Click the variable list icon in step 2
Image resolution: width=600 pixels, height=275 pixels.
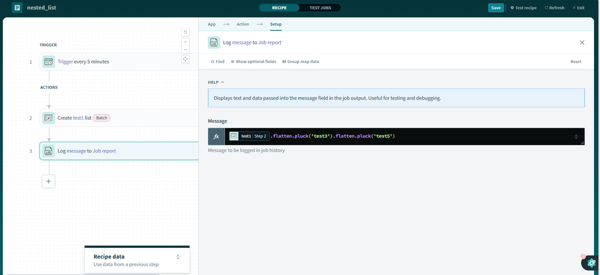[x=48, y=118]
